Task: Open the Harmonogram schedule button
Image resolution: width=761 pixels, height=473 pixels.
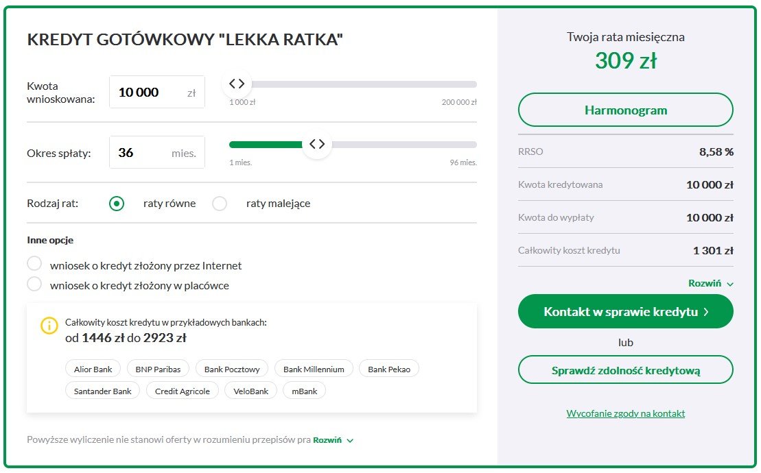Action: [x=626, y=110]
